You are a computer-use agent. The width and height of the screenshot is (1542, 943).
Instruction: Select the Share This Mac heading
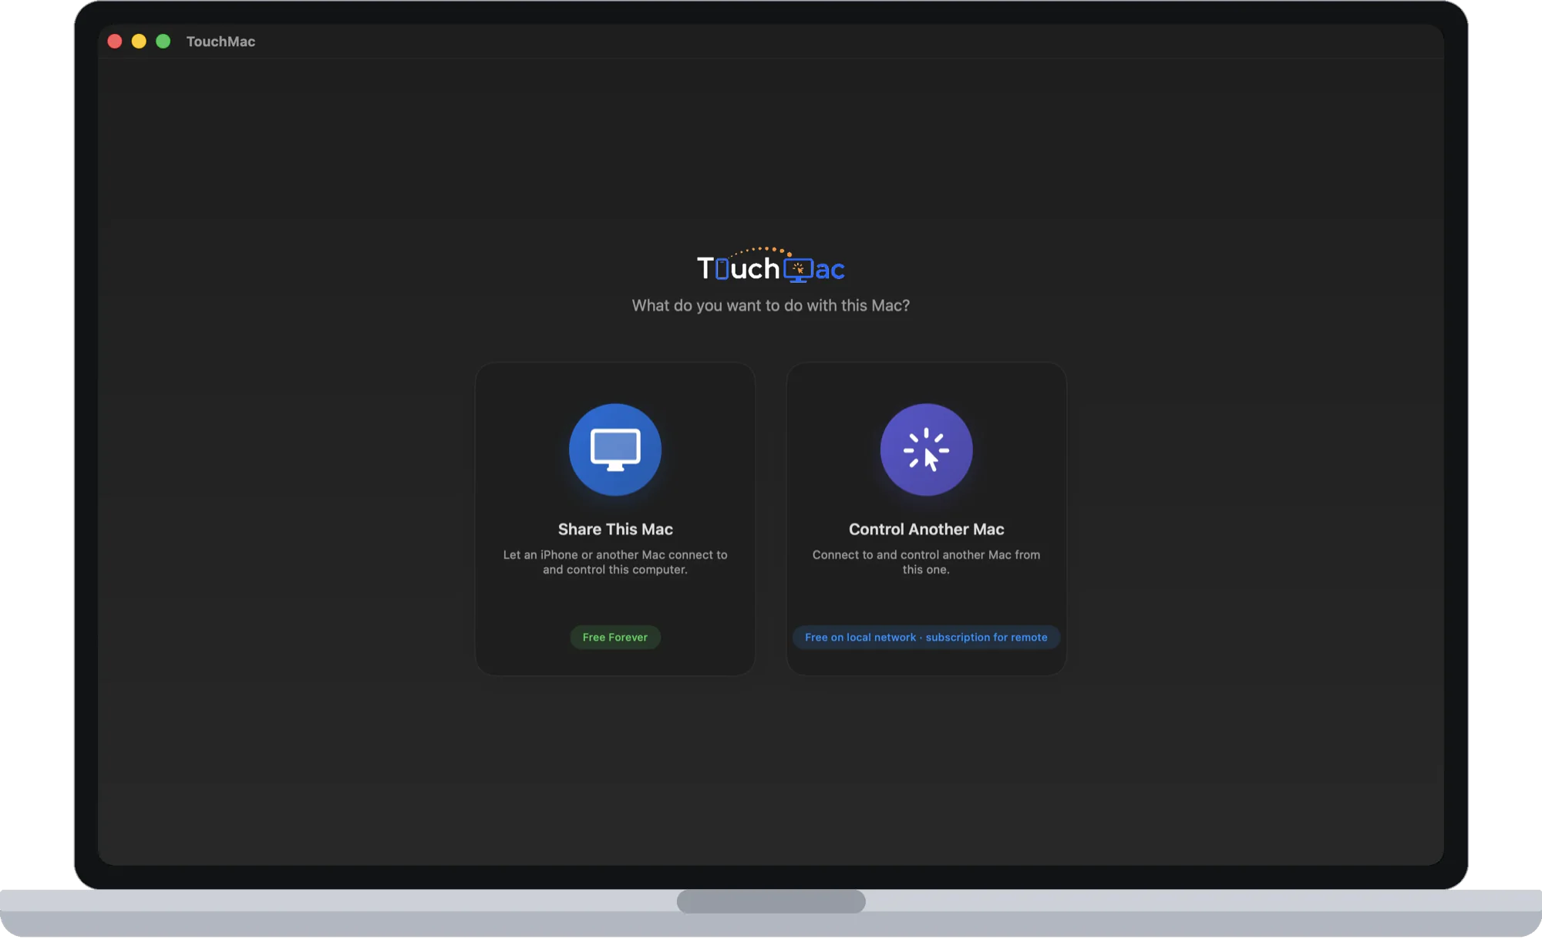point(615,529)
